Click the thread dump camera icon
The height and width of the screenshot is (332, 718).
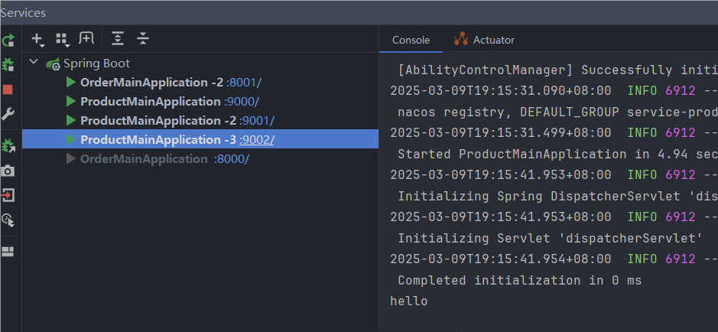coord(8,171)
